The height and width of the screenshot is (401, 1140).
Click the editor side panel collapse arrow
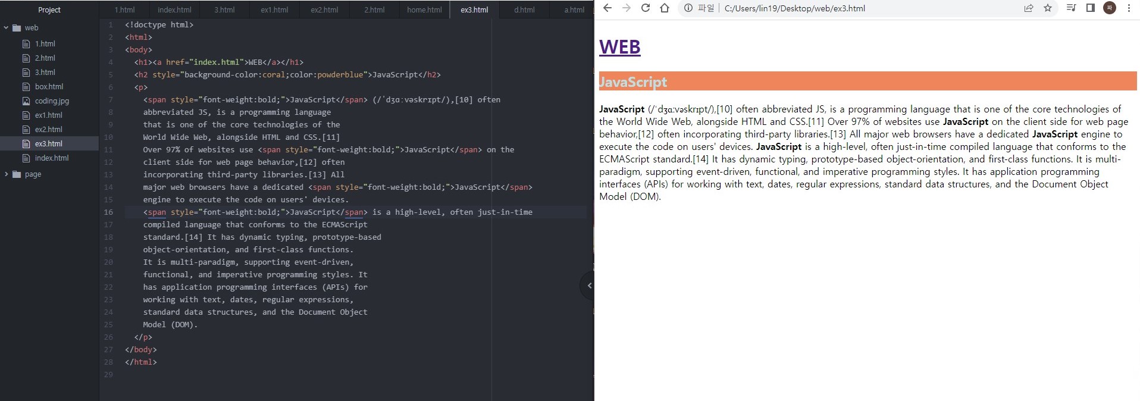tap(588, 286)
